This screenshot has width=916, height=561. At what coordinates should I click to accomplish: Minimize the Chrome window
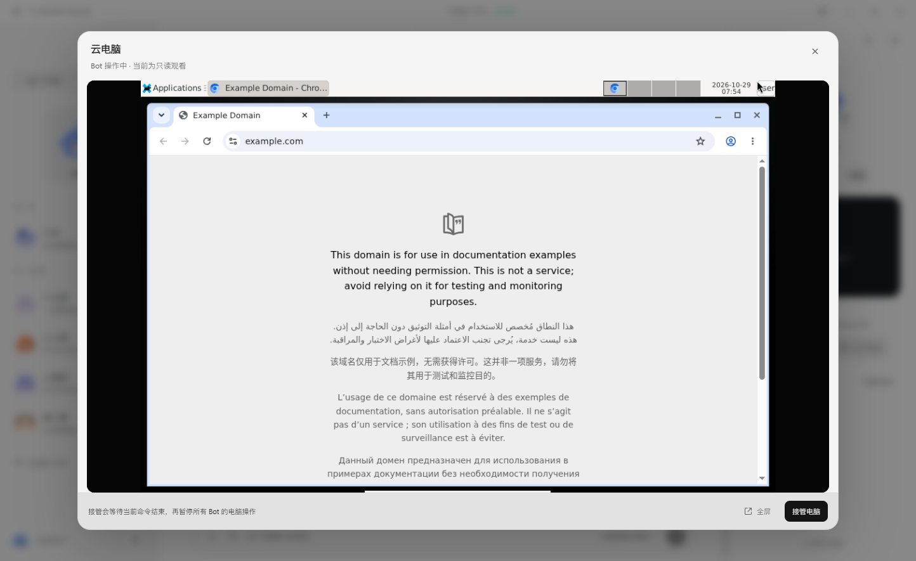pyautogui.click(x=718, y=115)
